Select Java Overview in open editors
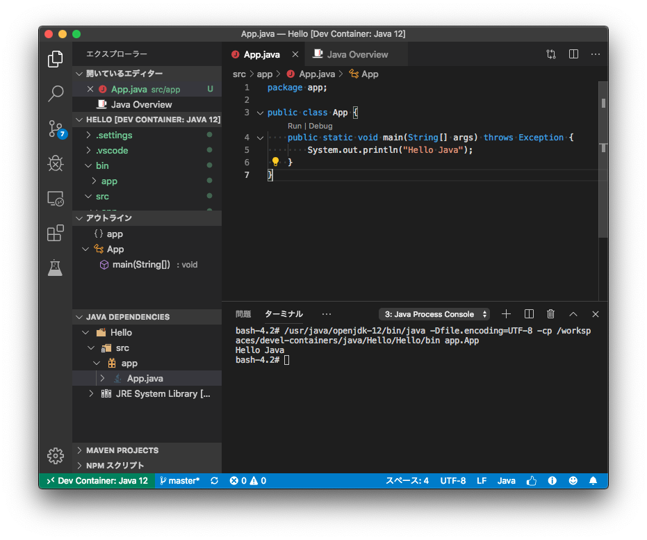The height and width of the screenshot is (540, 647). [x=147, y=105]
